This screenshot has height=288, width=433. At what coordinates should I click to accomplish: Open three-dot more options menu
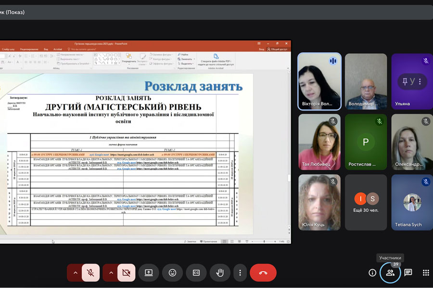240,273
